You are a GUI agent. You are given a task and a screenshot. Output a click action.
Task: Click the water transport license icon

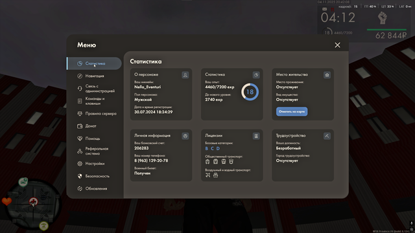(x=216, y=175)
